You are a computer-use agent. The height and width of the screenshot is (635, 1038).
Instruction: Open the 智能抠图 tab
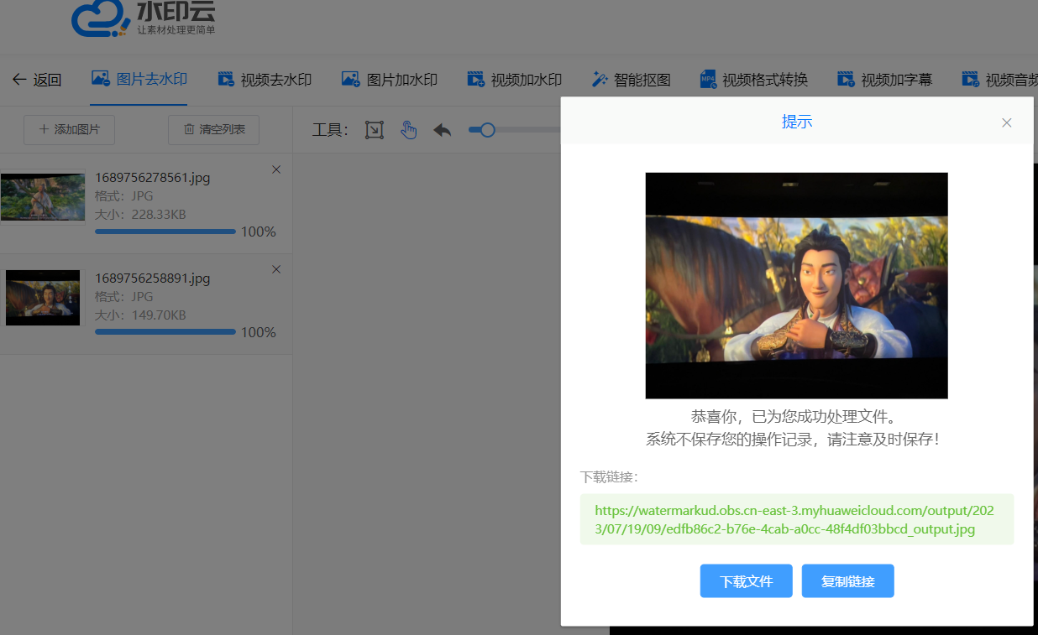pos(632,81)
